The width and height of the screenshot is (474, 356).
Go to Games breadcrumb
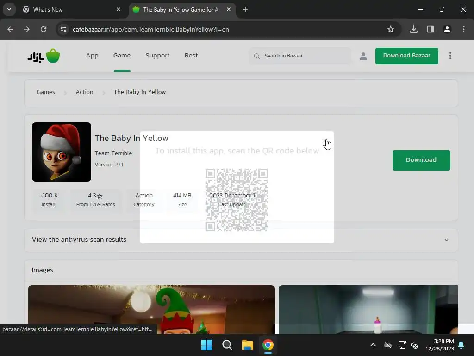pos(46,92)
